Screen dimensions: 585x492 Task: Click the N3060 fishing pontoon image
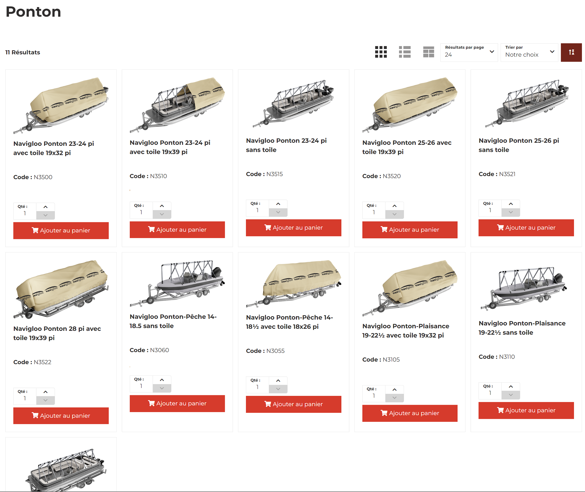pyautogui.click(x=177, y=283)
